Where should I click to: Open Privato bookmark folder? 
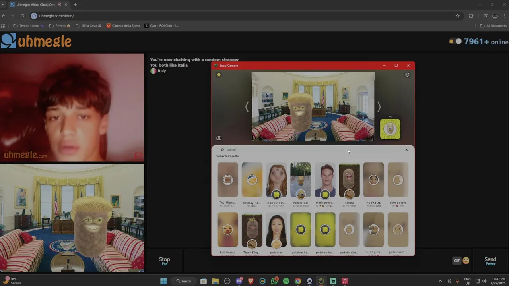coord(60,26)
